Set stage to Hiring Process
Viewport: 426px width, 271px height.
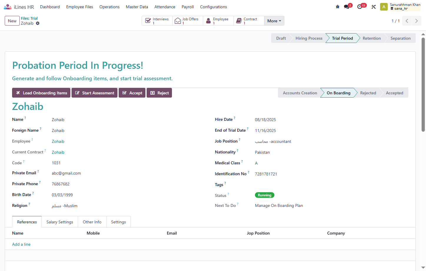pyautogui.click(x=309, y=38)
